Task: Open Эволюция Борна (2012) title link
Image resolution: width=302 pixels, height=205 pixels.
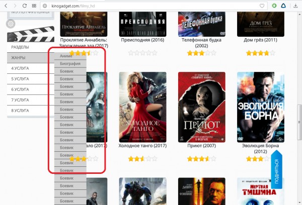Action: point(260,148)
